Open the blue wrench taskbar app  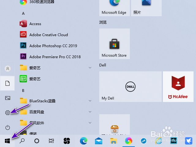[144, 141]
